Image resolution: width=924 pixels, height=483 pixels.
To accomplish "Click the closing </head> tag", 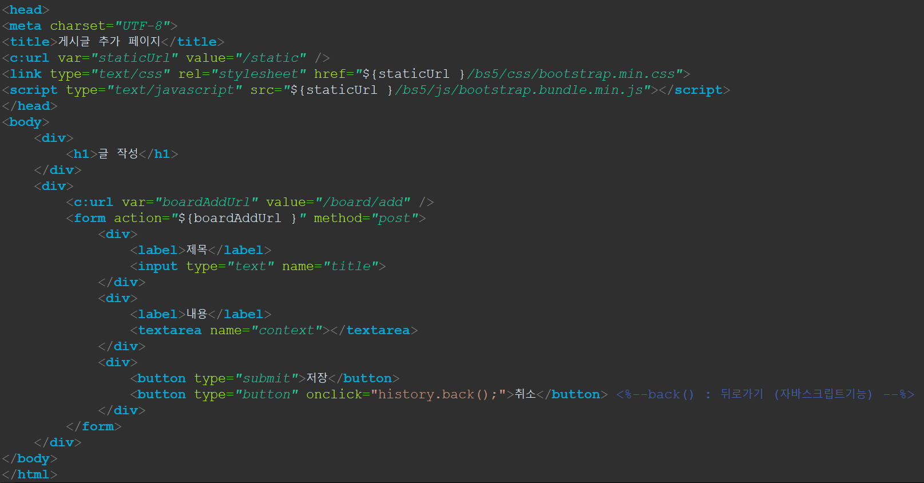I will pyautogui.click(x=30, y=106).
